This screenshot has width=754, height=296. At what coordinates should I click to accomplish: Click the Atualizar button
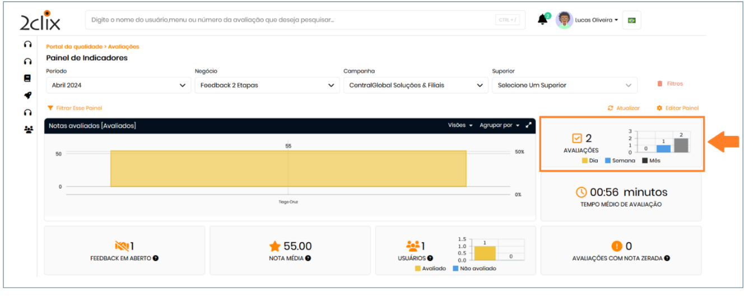(x=624, y=108)
